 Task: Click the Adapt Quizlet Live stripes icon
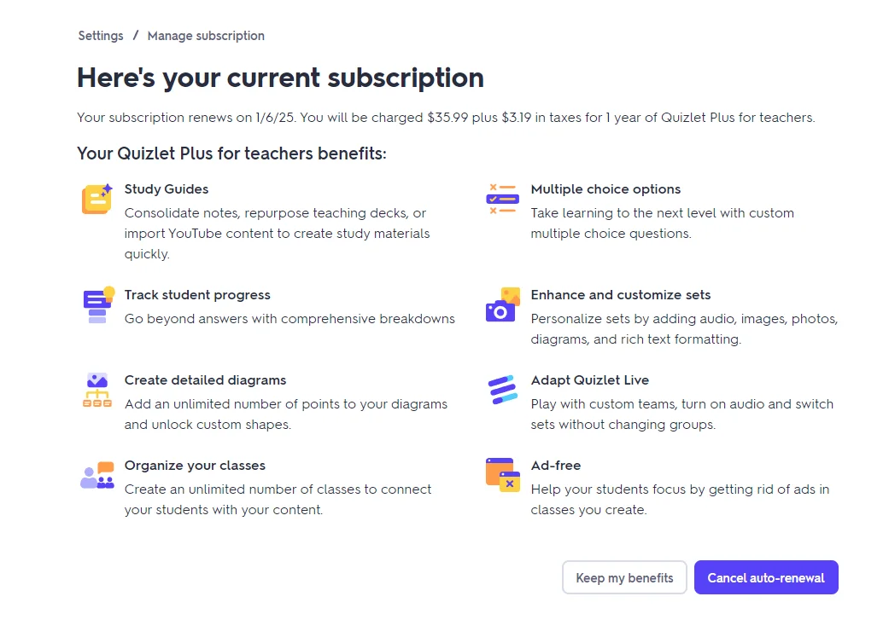pos(502,390)
